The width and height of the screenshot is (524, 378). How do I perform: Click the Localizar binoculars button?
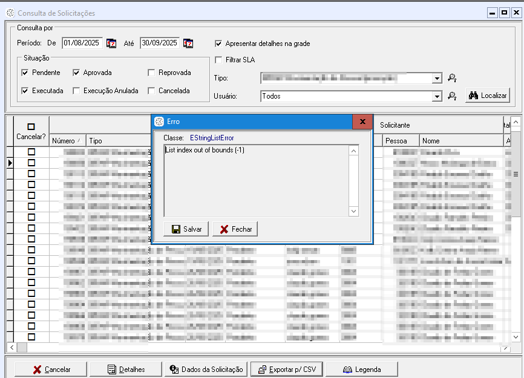[x=487, y=96]
